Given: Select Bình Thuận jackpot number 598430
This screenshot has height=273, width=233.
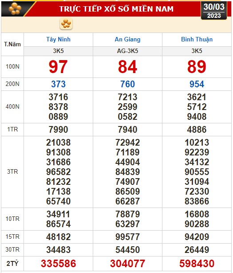Looking at the screenshot, I should tap(197, 263).
